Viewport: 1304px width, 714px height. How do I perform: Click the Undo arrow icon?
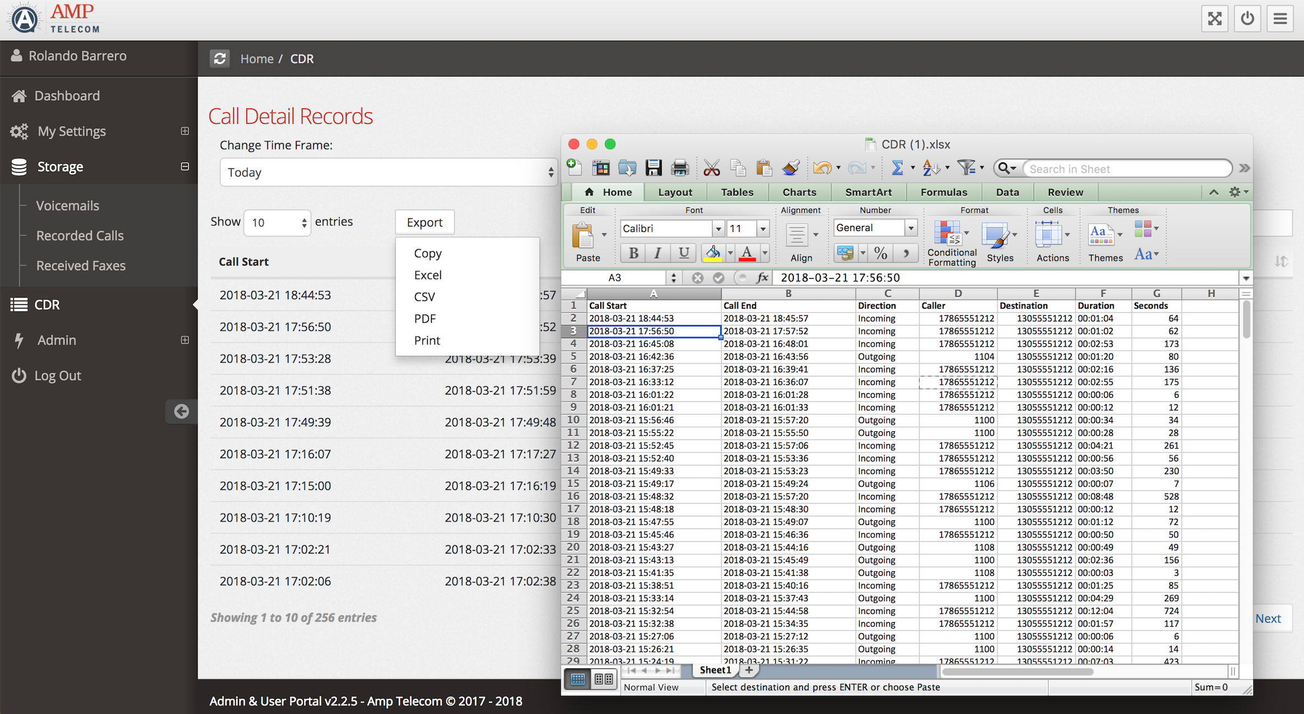[822, 168]
